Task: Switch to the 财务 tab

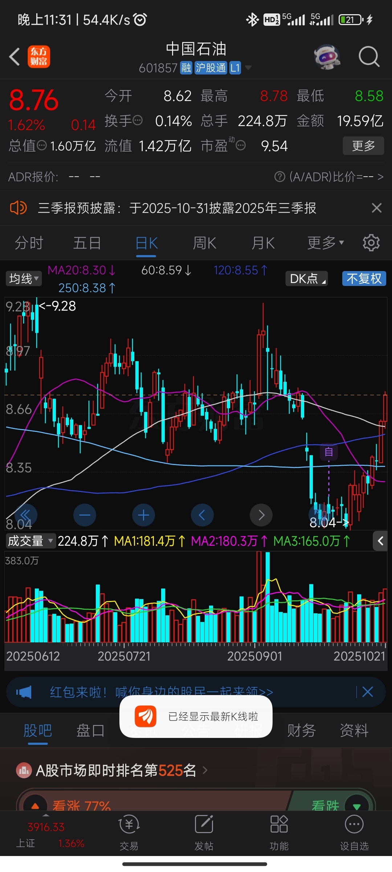Action: (x=301, y=730)
